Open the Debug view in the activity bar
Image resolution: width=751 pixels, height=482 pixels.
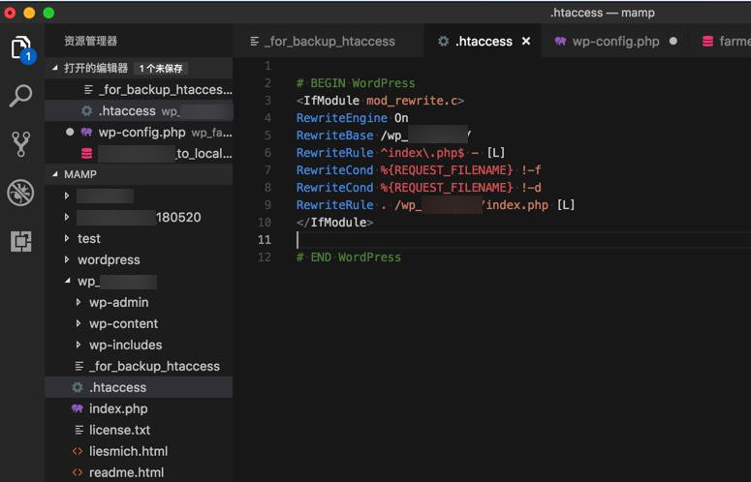[x=20, y=193]
